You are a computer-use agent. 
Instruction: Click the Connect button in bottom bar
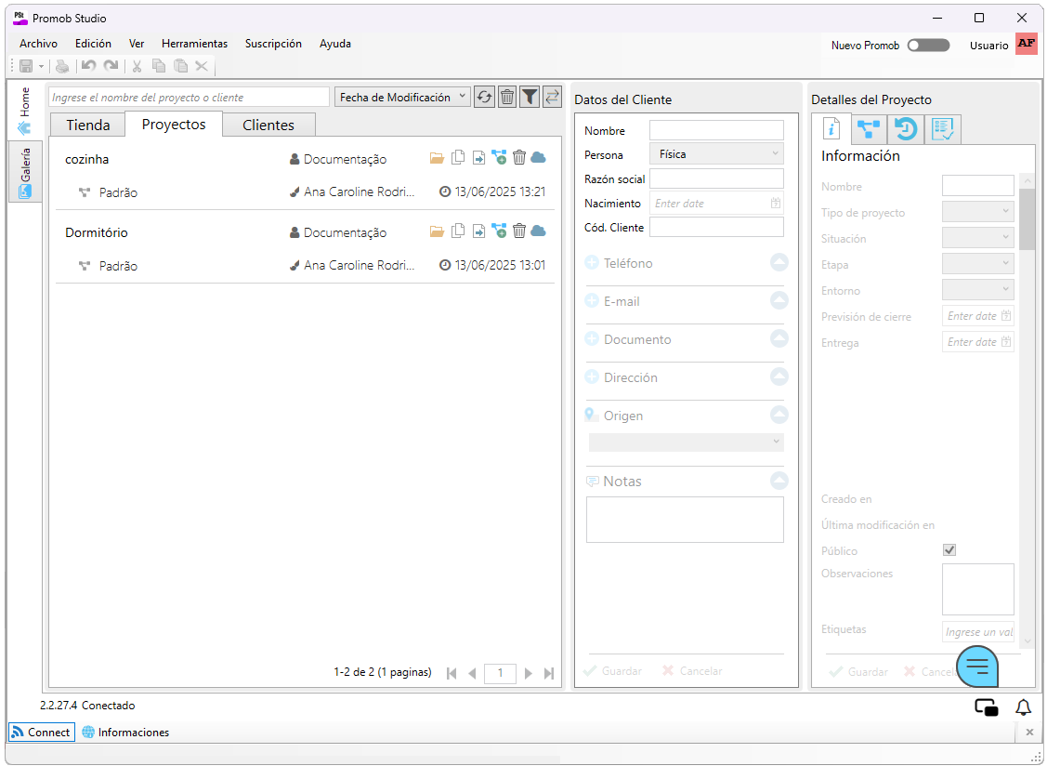42,732
